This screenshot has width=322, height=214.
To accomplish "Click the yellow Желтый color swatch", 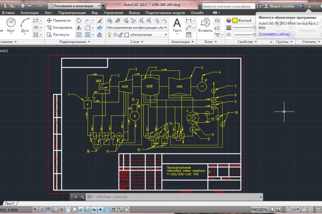I will pyautogui.click(x=235, y=20).
